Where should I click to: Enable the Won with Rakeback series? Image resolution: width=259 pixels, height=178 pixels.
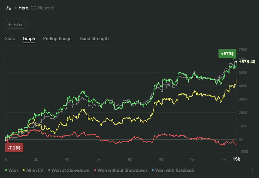173,170
